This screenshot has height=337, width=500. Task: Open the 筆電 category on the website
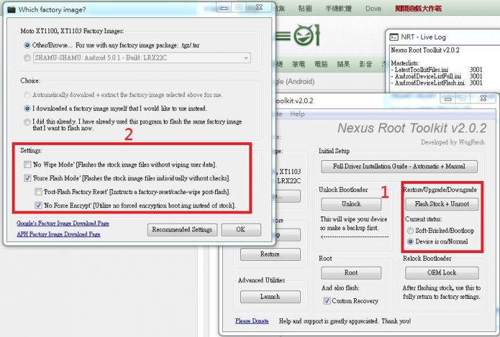299,64
